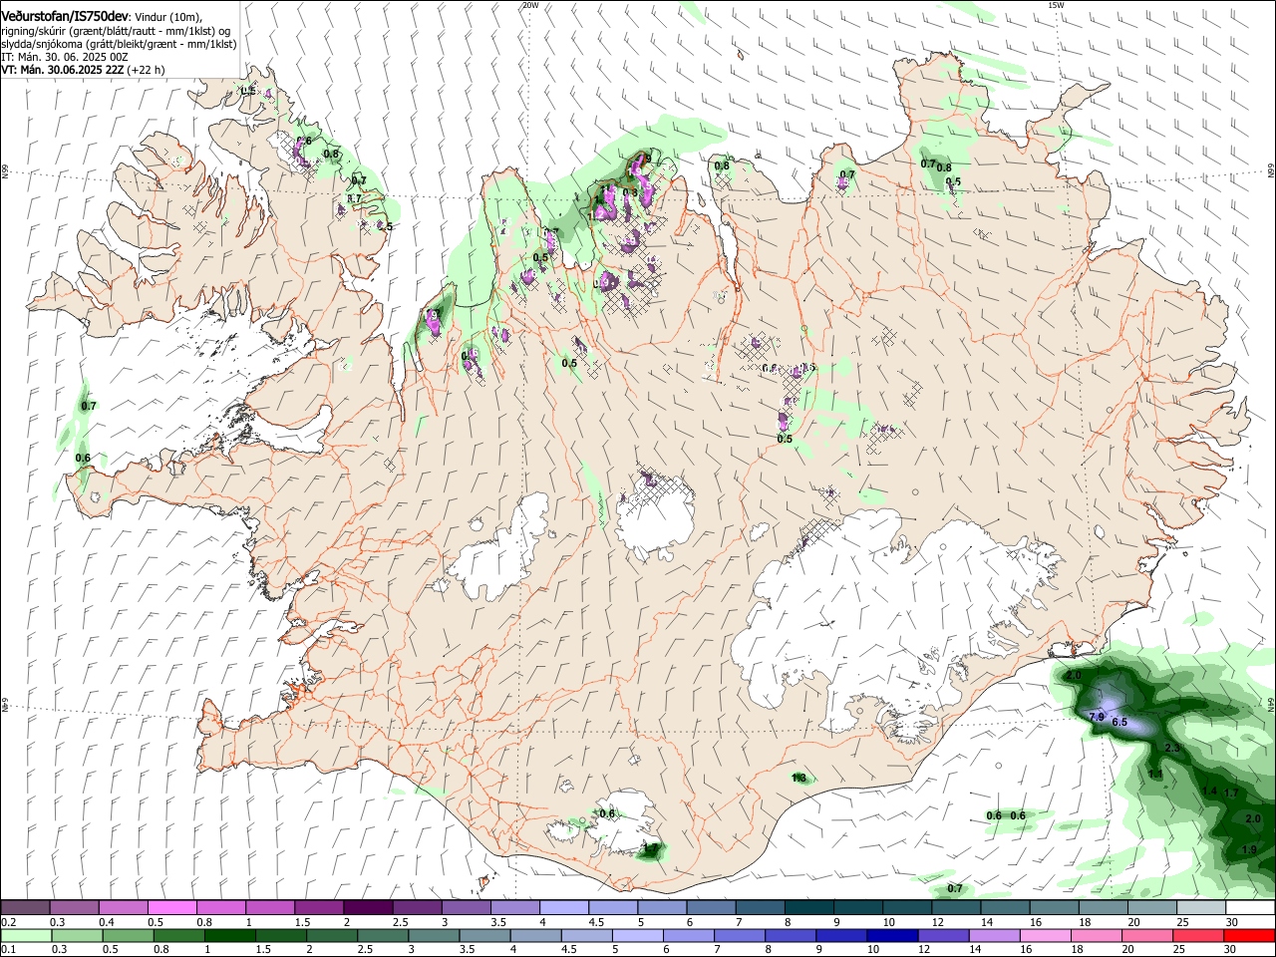The width and height of the screenshot is (1276, 957).
Task: Click the '20W' longitude label at top
Action: [x=530, y=5]
